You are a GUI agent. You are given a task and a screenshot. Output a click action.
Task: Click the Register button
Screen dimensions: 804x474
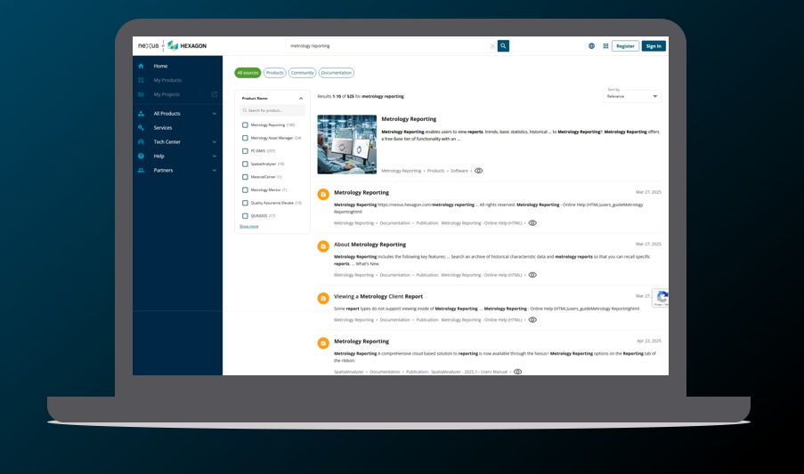tap(626, 46)
